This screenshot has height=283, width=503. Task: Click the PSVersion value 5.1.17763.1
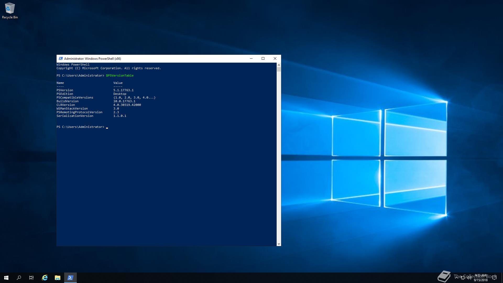pos(123,90)
